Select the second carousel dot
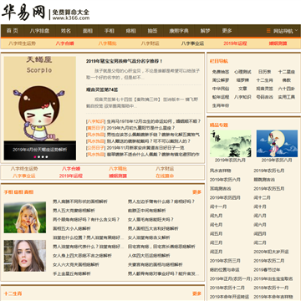This screenshot has height=301, width=301. 38,157
